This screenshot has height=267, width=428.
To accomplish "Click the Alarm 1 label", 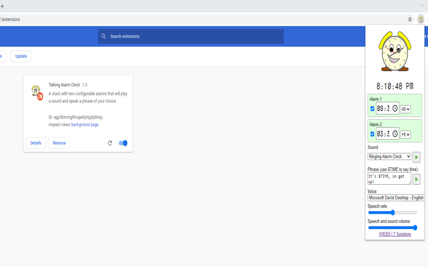I will (x=376, y=99).
